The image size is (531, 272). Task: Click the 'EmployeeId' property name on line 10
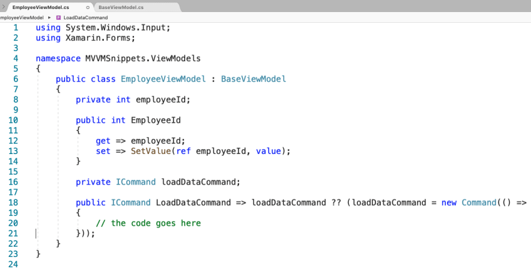pos(156,120)
